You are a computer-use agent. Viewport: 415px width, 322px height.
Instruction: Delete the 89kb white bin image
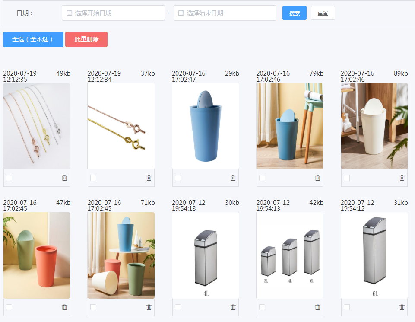(x=402, y=178)
